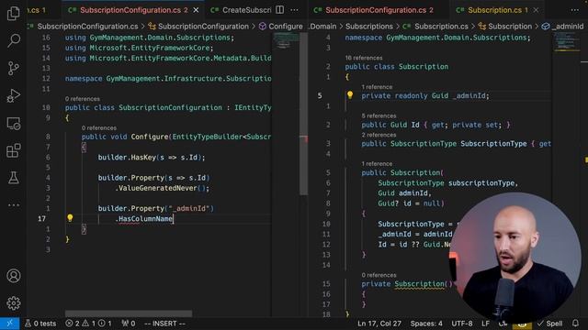Click the lightbulb beside _adminId field
This screenshot has height=330, width=588.
(x=350, y=95)
